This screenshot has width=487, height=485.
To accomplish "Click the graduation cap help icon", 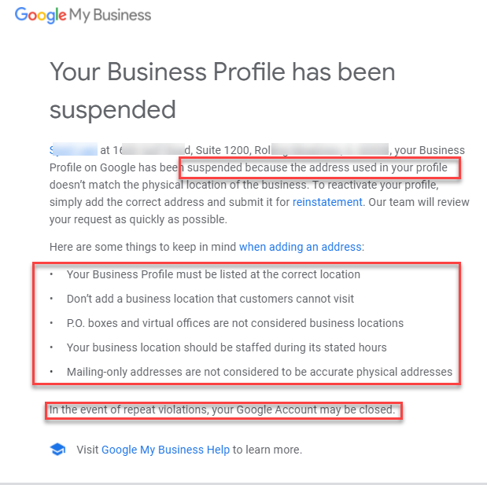I will pyautogui.click(x=57, y=450).
